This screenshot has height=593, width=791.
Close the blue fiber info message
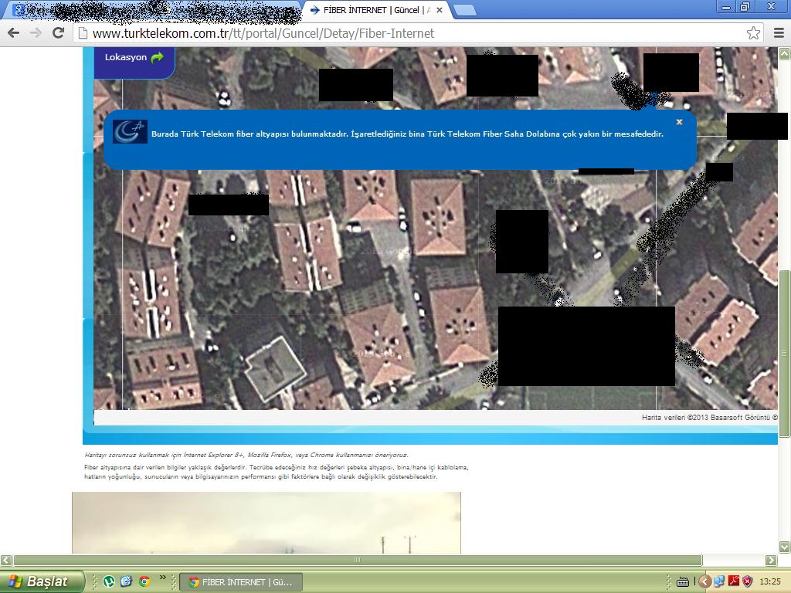coord(680,122)
